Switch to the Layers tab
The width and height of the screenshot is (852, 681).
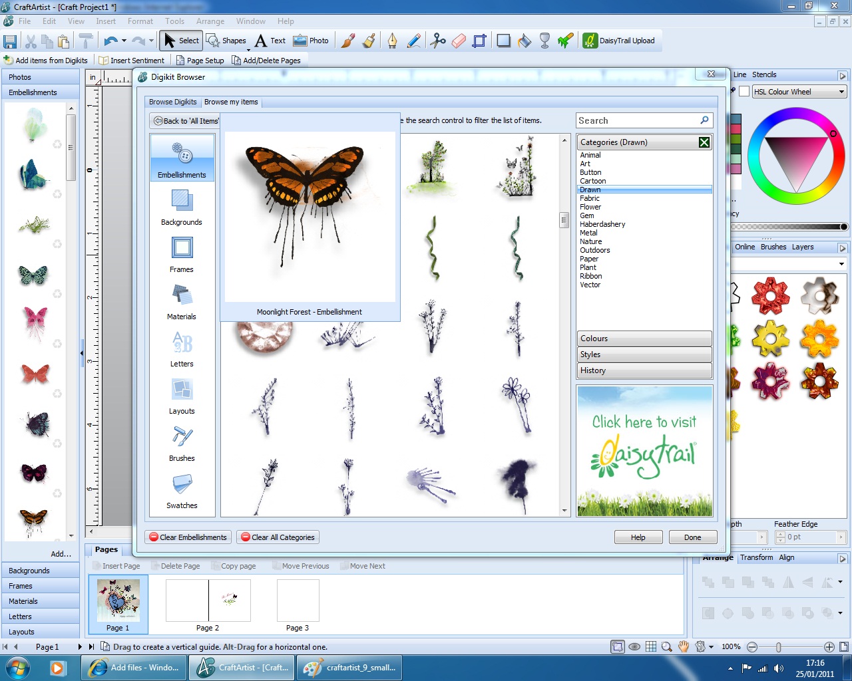(803, 247)
